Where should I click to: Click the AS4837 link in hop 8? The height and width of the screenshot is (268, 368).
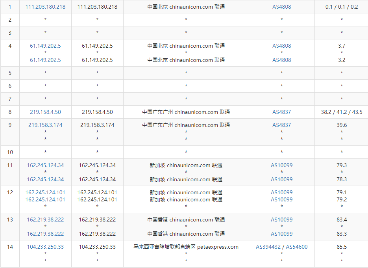[281, 112]
